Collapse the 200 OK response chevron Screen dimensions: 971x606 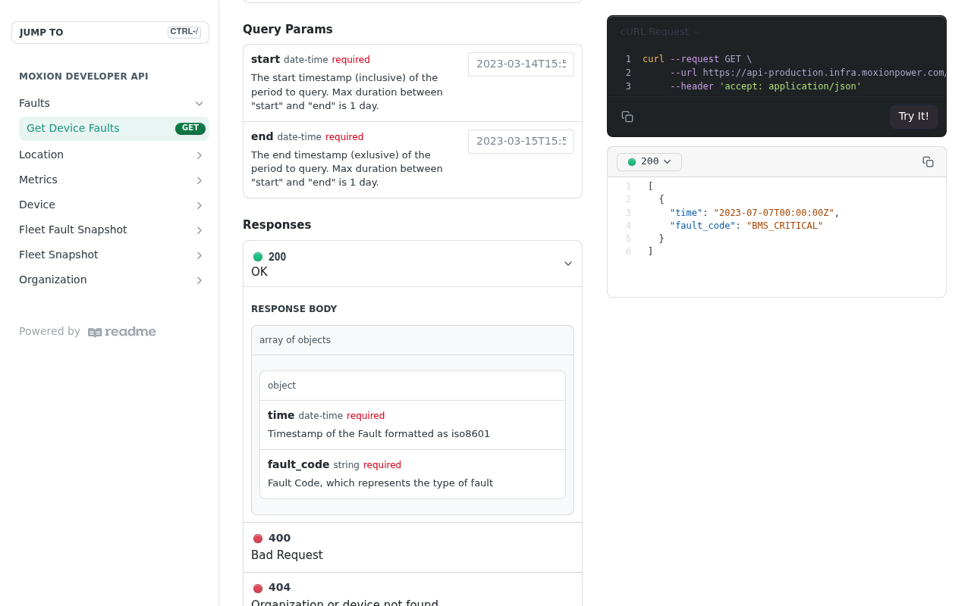coord(568,264)
